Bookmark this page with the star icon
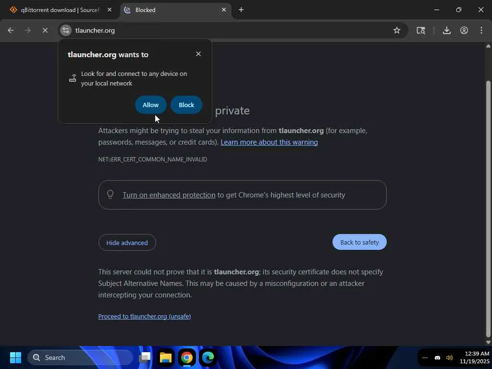The width and height of the screenshot is (492, 369). click(x=397, y=30)
